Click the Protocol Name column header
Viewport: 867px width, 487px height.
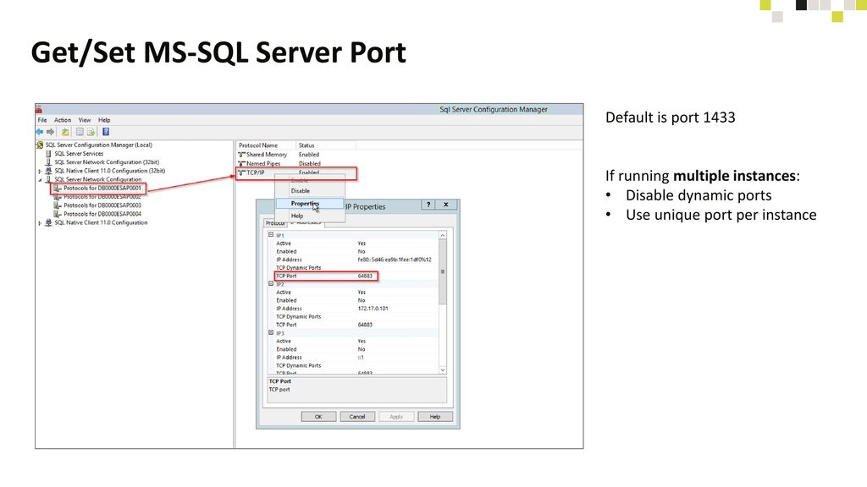pos(265,145)
